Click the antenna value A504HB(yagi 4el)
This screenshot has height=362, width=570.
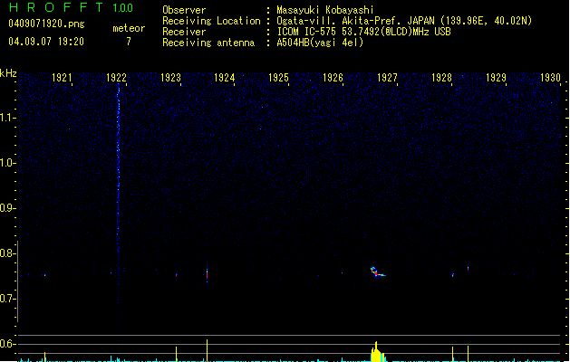click(x=320, y=43)
